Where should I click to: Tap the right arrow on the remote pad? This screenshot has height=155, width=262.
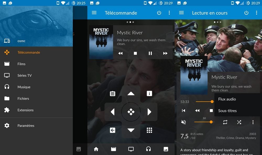(x=149, y=112)
